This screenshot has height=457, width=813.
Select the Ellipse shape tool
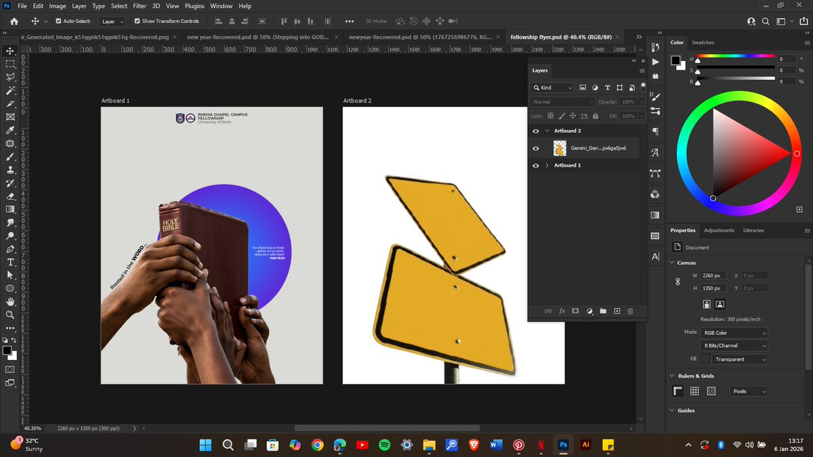pyautogui.click(x=10, y=288)
